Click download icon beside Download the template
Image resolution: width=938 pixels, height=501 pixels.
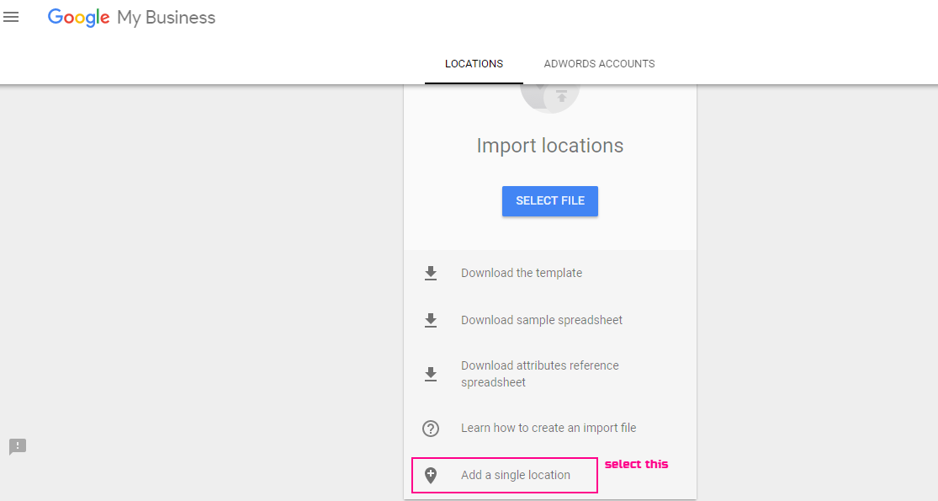431,273
